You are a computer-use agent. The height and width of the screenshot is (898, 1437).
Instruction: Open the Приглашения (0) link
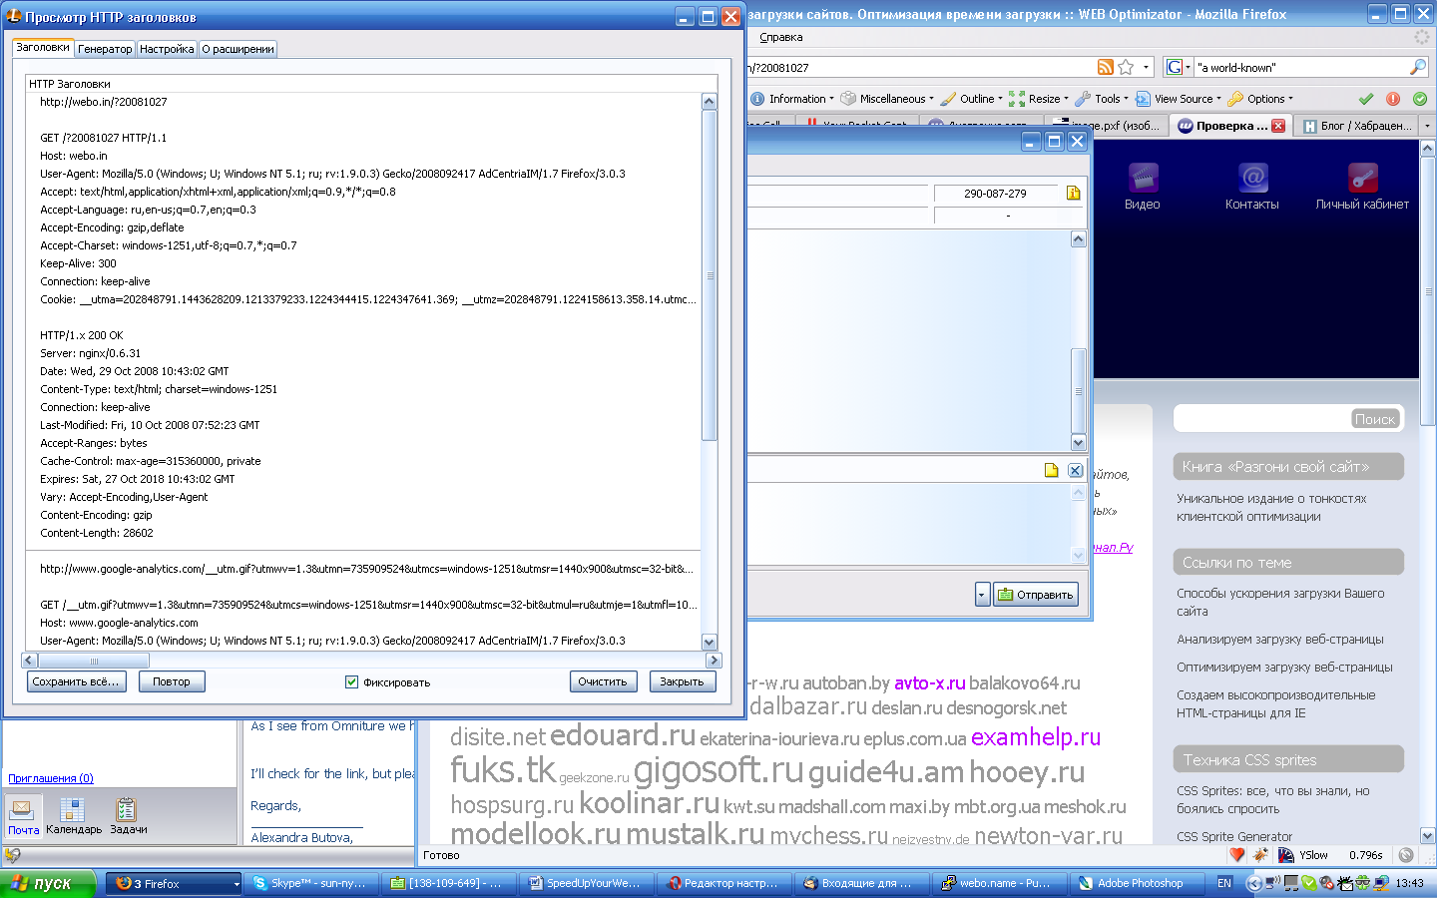(51, 778)
